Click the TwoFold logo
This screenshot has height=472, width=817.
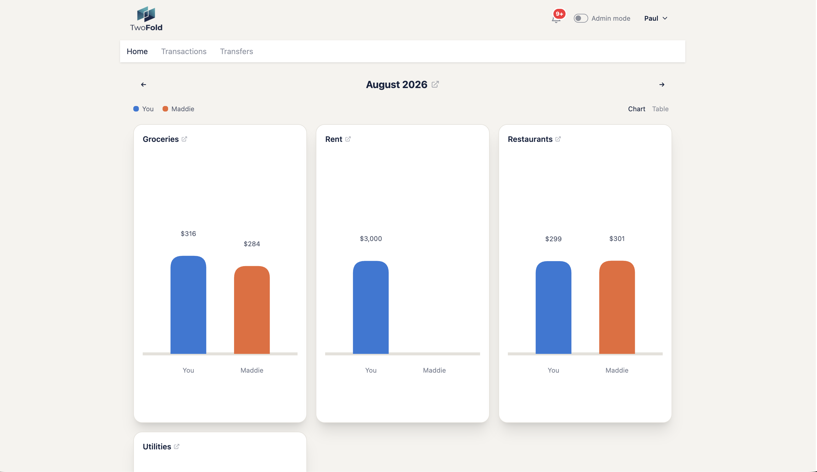[x=146, y=19]
